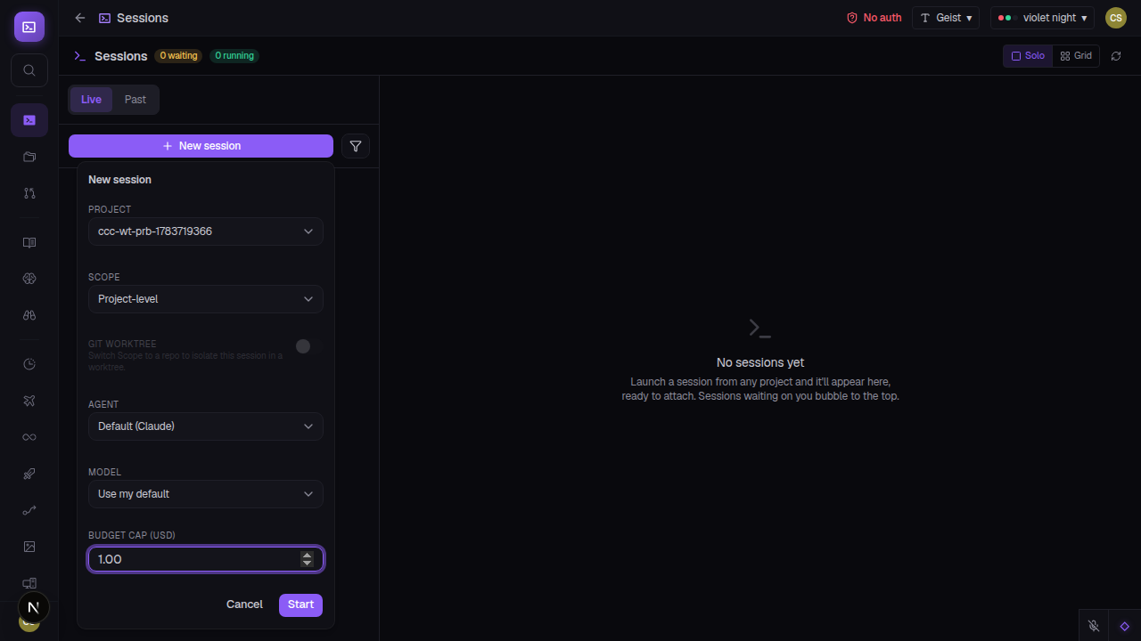Screen dimensions: 1141x641
Task: Open the Geist font dropdown
Action: (x=946, y=18)
